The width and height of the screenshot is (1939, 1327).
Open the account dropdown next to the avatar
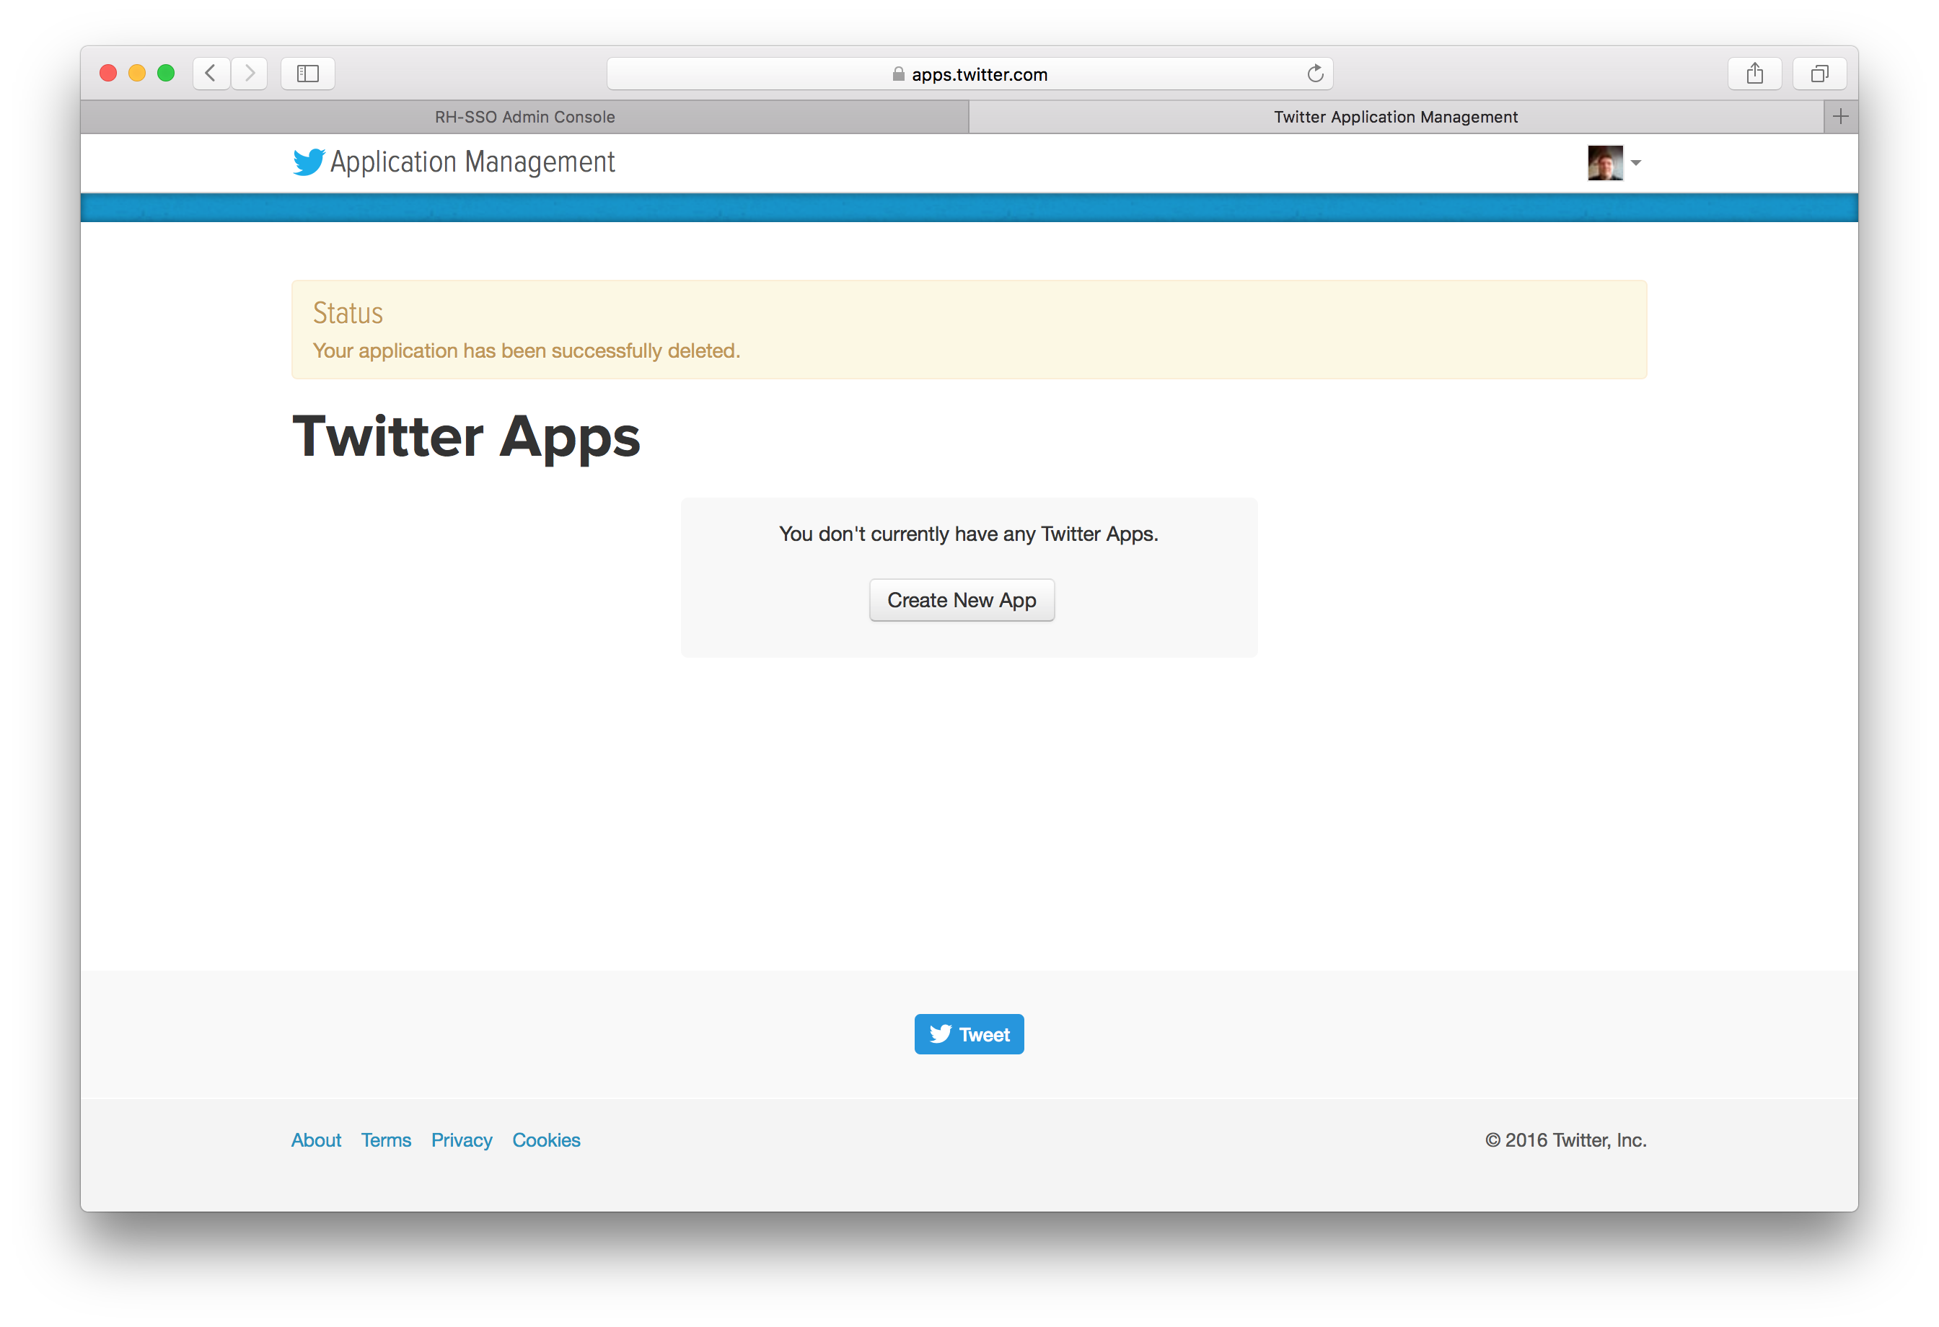click(x=1636, y=164)
